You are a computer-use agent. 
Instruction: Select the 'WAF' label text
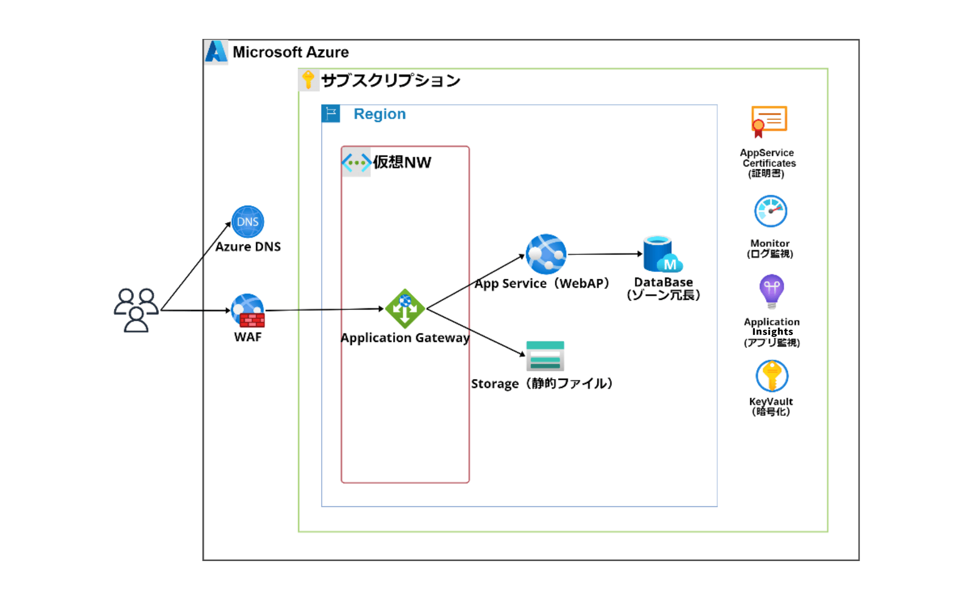(x=248, y=337)
